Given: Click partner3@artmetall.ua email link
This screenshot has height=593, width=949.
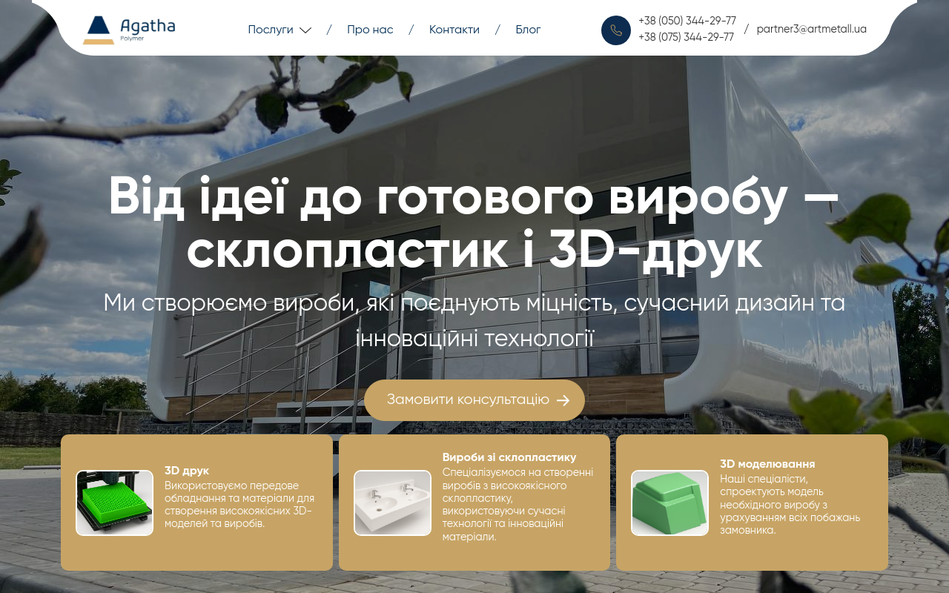Looking at the screenshot, I should coord(812,29).
